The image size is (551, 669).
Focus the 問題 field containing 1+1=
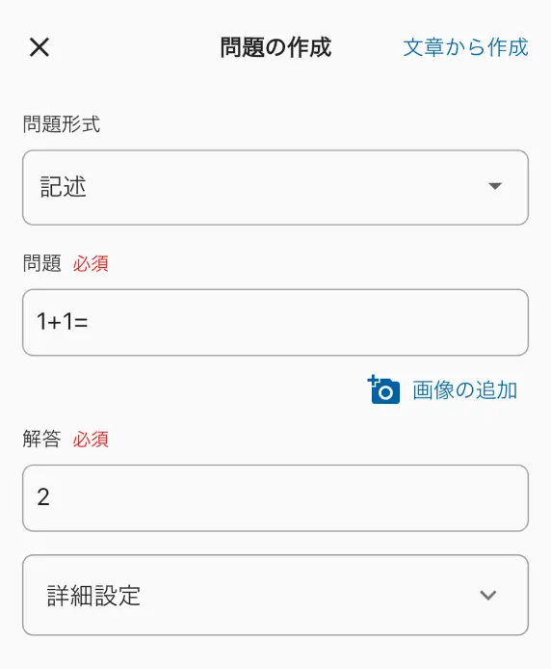(275, 322)
